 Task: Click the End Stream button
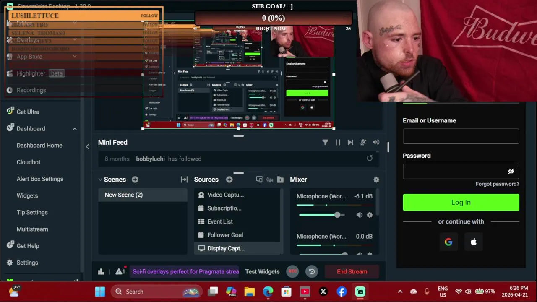click(352, 271)
